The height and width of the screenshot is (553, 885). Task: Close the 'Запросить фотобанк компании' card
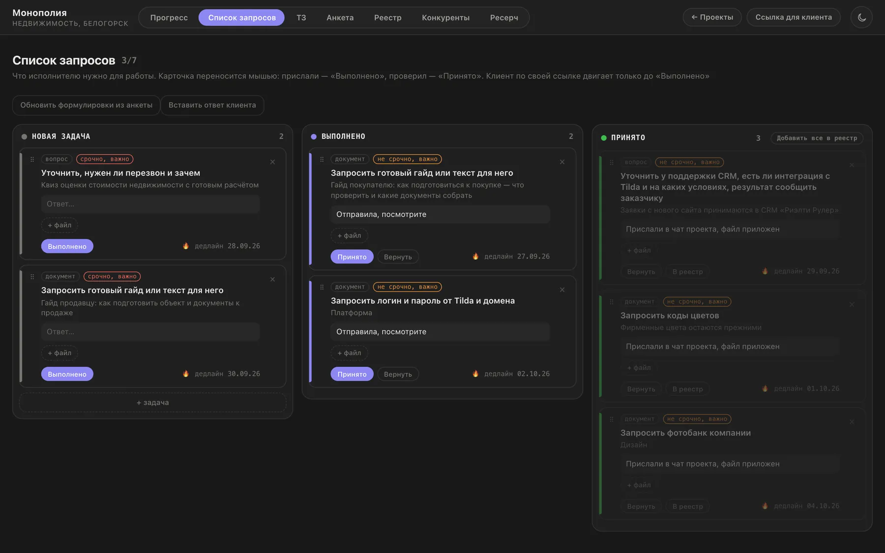[852, 422]
